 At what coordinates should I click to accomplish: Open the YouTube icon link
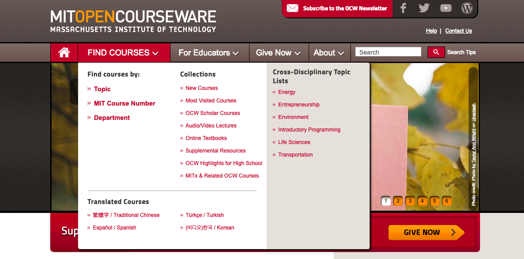coord(445,8)
